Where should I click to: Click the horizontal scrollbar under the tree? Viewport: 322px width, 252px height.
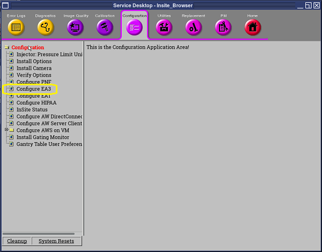[x=42, y=234]
